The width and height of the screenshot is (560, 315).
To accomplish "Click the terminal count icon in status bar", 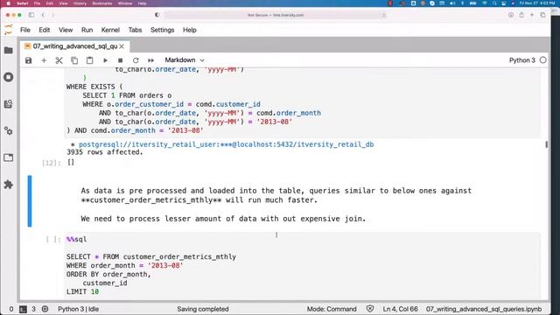I will click(x=24, y=309).
